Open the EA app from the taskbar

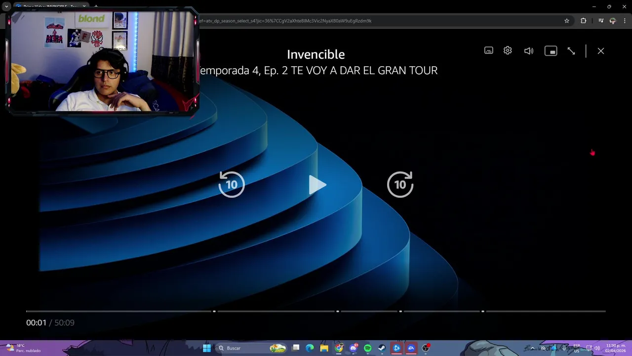pos(411,348)
